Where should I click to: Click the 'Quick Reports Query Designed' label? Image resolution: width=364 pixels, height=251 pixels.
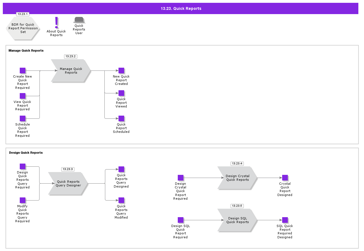pyautogui.click(x=121, y=181)
